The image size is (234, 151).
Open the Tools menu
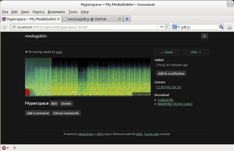(73, 12)
